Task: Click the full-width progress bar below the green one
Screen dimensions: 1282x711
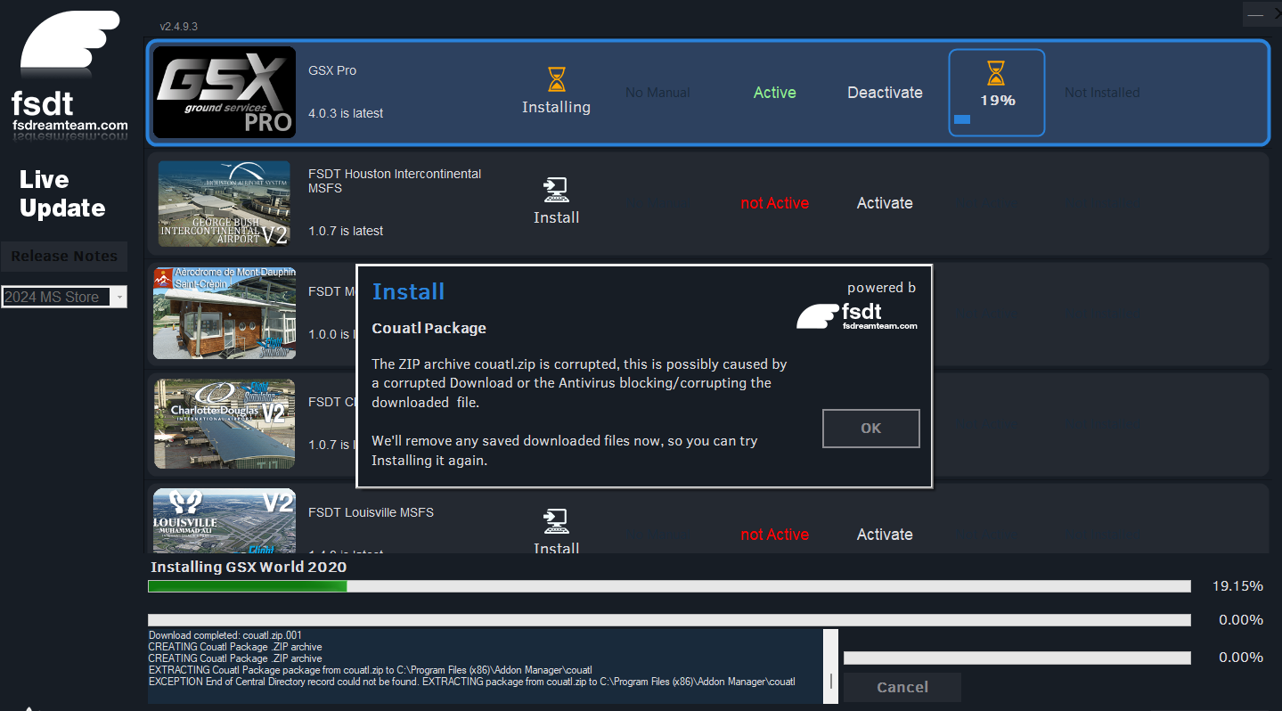Action: pyautogui.click(x=669, y=620)
